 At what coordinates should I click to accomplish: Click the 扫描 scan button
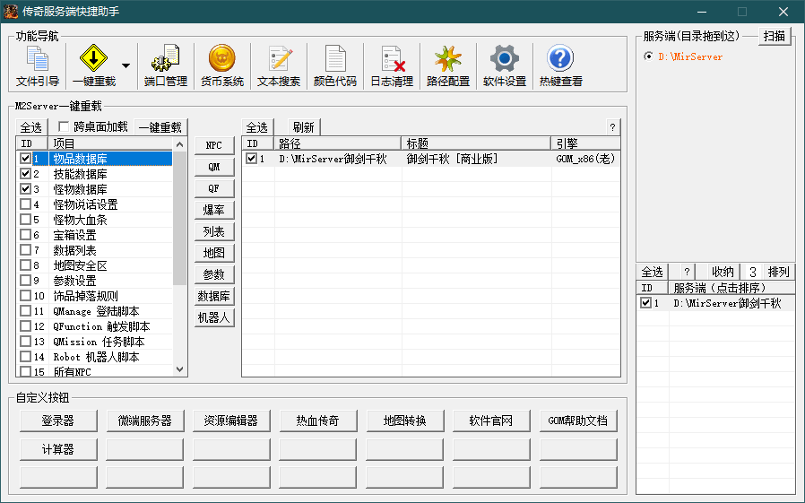pyautogui.click(x=775, y=37)
